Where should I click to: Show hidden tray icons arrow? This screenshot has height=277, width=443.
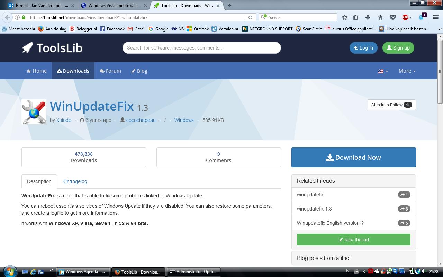pyautogui.click(x=364, y=272)
